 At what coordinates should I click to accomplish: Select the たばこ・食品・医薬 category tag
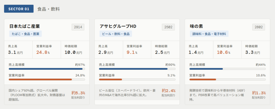pos(26,34)
